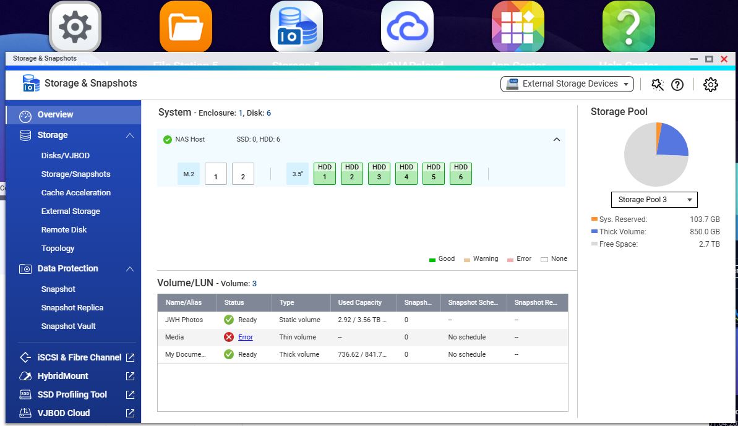
Task: Open the magic wand tools icon
Action: [x=658, y=84]
